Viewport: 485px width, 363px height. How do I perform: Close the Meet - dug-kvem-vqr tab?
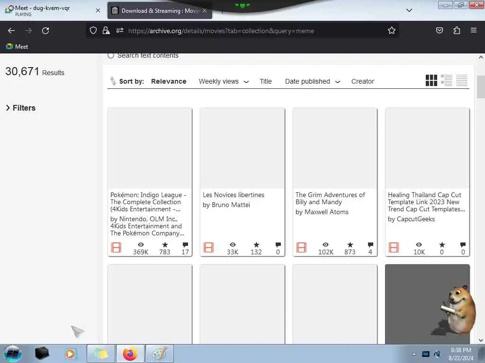(x=98, y=10)
